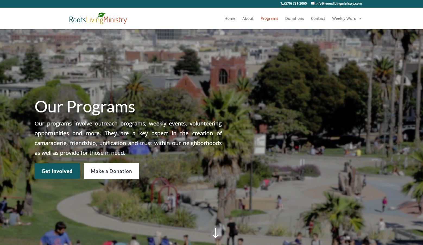Go to the About page
The image size is (423, 245).
click(248, 18)
